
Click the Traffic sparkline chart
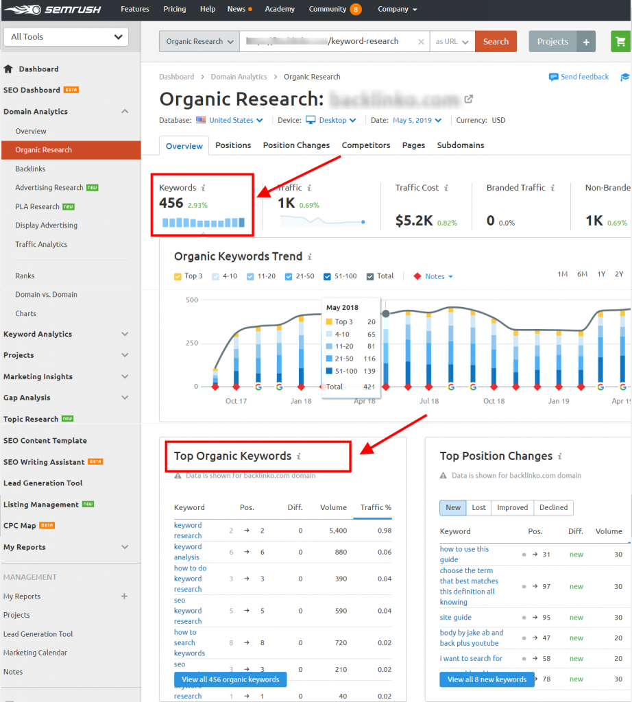click(x=322, y=221)
